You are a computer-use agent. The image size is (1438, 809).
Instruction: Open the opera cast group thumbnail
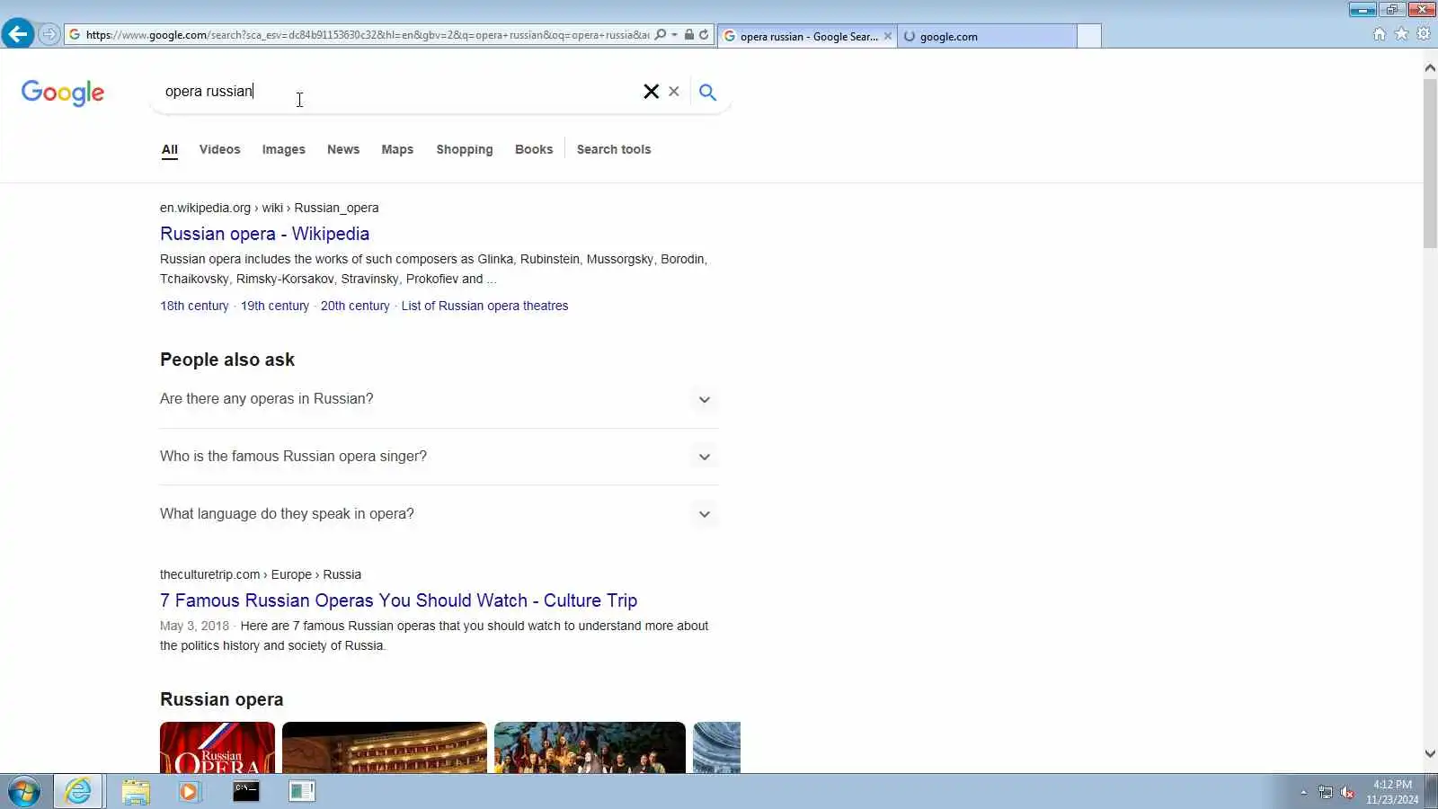click(590, 747)
